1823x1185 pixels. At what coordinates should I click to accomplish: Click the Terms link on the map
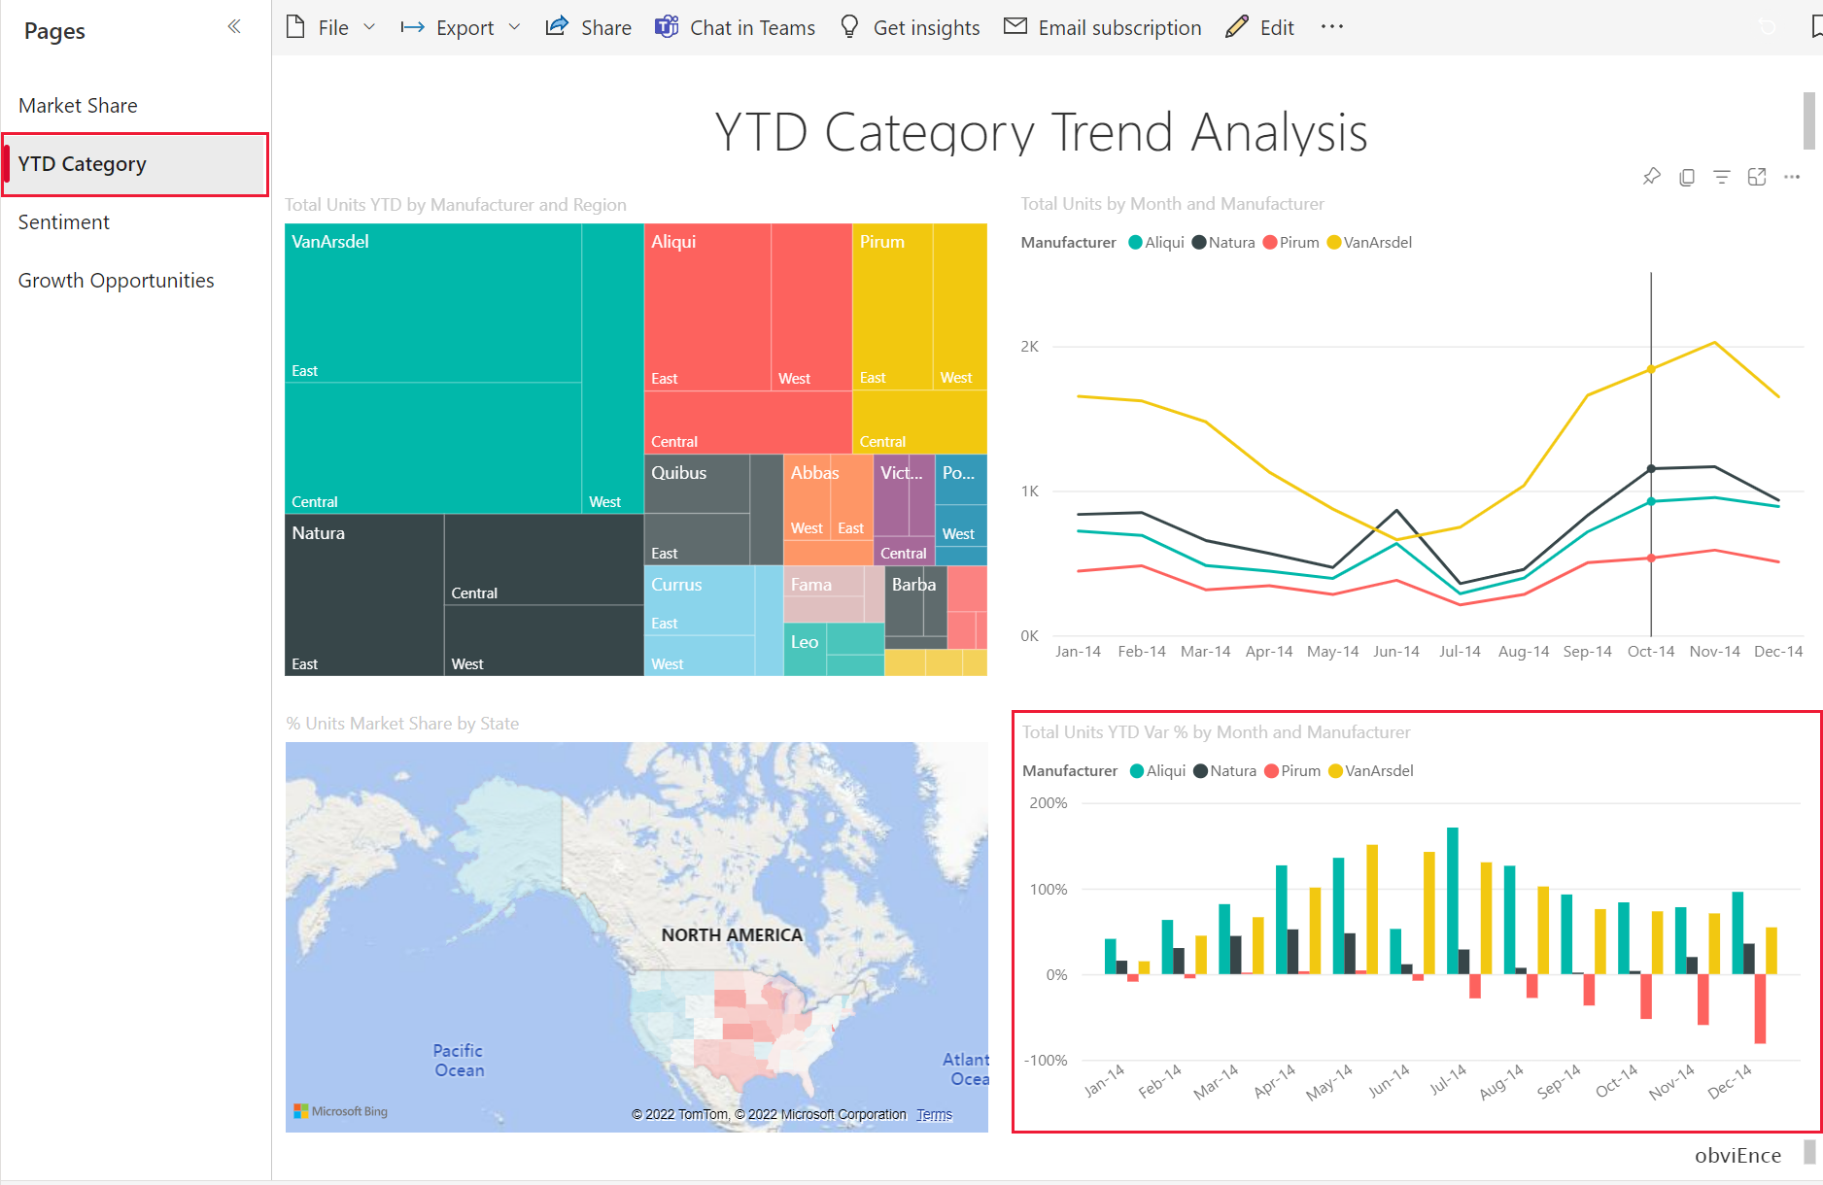933,1114
